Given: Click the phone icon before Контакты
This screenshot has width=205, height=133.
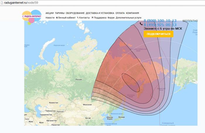Looking at the screenshot, I should tap(78, 18).
